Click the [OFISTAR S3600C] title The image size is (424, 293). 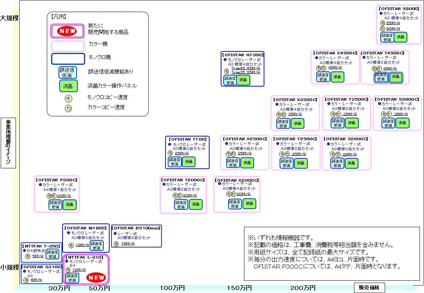point(397,100)
